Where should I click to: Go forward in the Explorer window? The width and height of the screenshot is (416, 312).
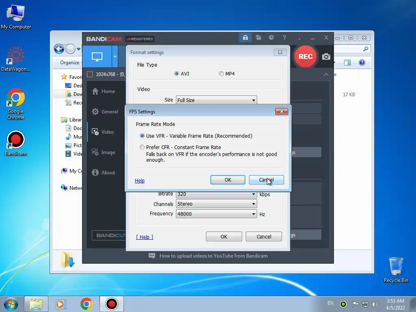(x=70, y=49)
